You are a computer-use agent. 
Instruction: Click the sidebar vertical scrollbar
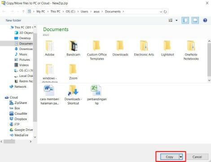[x=35, y=77]
